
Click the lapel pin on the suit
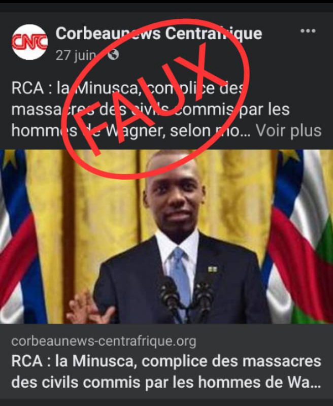pos(212,270)
